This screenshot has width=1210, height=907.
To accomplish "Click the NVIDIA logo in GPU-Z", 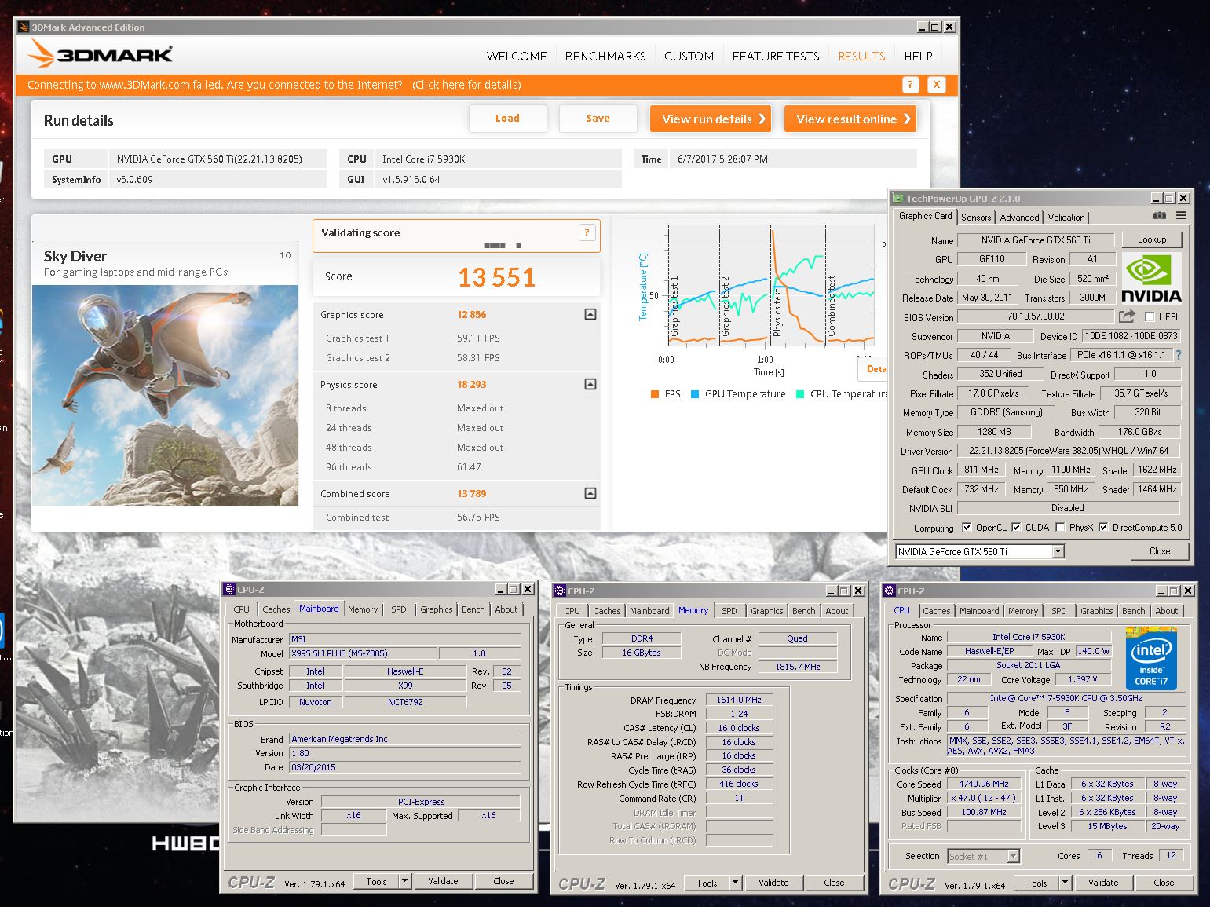I will (1151, 278).
